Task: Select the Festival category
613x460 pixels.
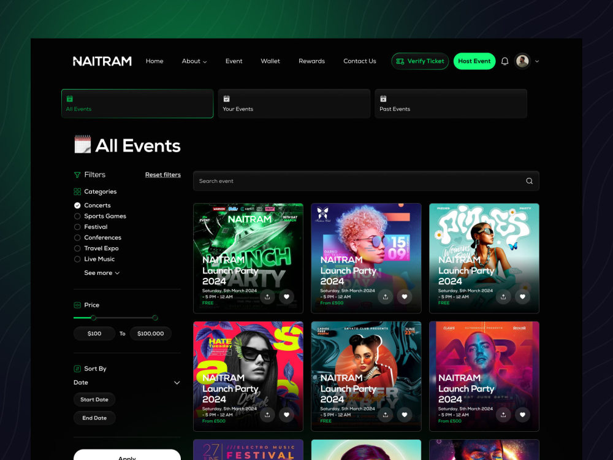Action: pos(77,227)
